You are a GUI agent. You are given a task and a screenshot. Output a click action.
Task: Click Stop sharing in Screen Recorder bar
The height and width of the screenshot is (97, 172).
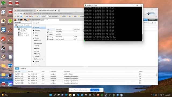tap(95, 90)
